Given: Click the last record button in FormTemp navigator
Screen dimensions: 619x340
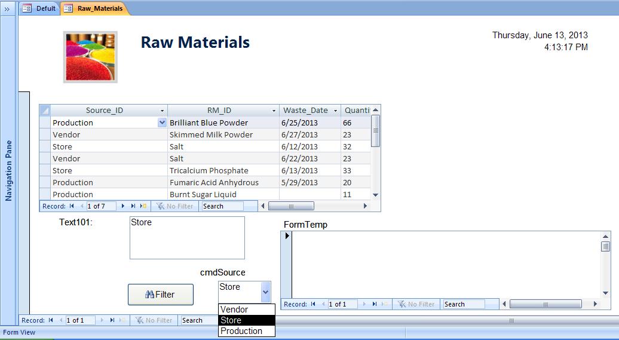Looking at the screenshot, I should point(375,304).
